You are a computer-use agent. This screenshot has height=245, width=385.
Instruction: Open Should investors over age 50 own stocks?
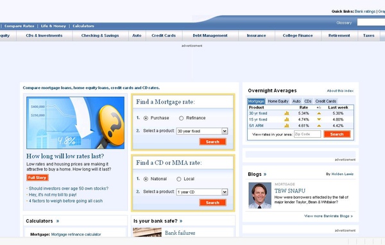tap(69, 189)
